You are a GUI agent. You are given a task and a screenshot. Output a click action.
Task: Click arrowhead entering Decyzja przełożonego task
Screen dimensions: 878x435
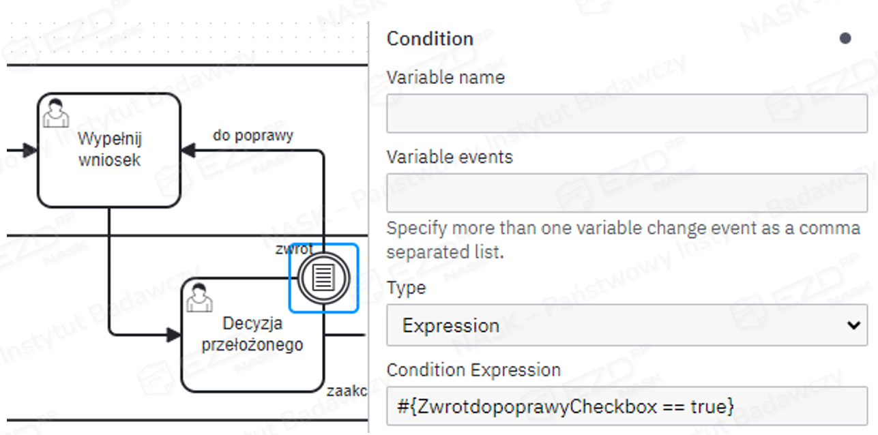click(x=173, y=335)
